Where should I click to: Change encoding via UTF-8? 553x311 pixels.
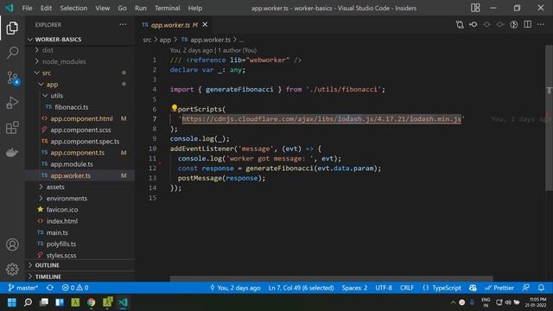tap(384, 288)
